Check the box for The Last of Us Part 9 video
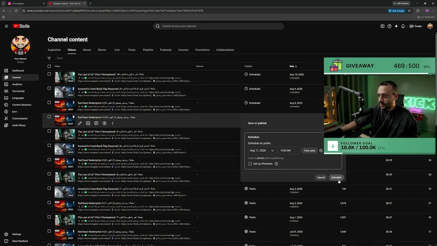Viewport: 437px width, 246px height. (x=49, y=131)
